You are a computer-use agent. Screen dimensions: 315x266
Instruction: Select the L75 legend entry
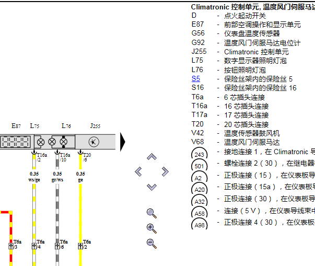tap(239, 61)
